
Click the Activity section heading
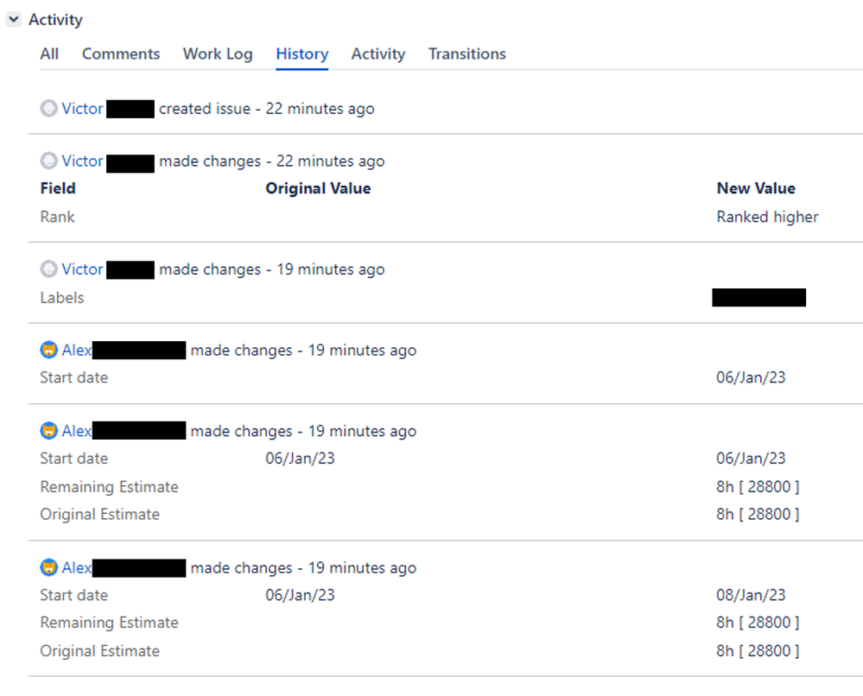pyautogui.click(x=55, y=20)
